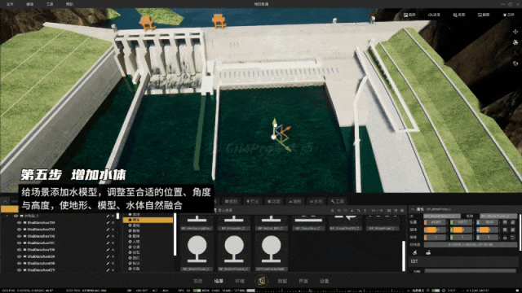Click the delete X icon for ShuiDianzhan702
The width and height of the screenshot is (522, 293).
tap(113, 236)
